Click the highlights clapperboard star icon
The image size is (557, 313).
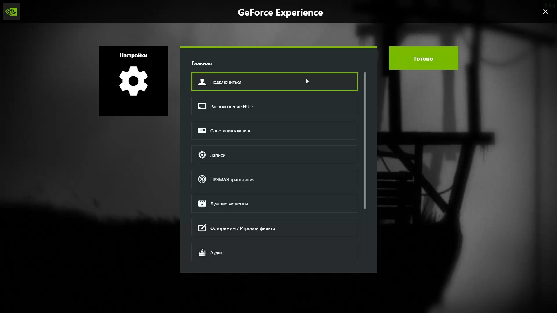click(x=202, y=204)
